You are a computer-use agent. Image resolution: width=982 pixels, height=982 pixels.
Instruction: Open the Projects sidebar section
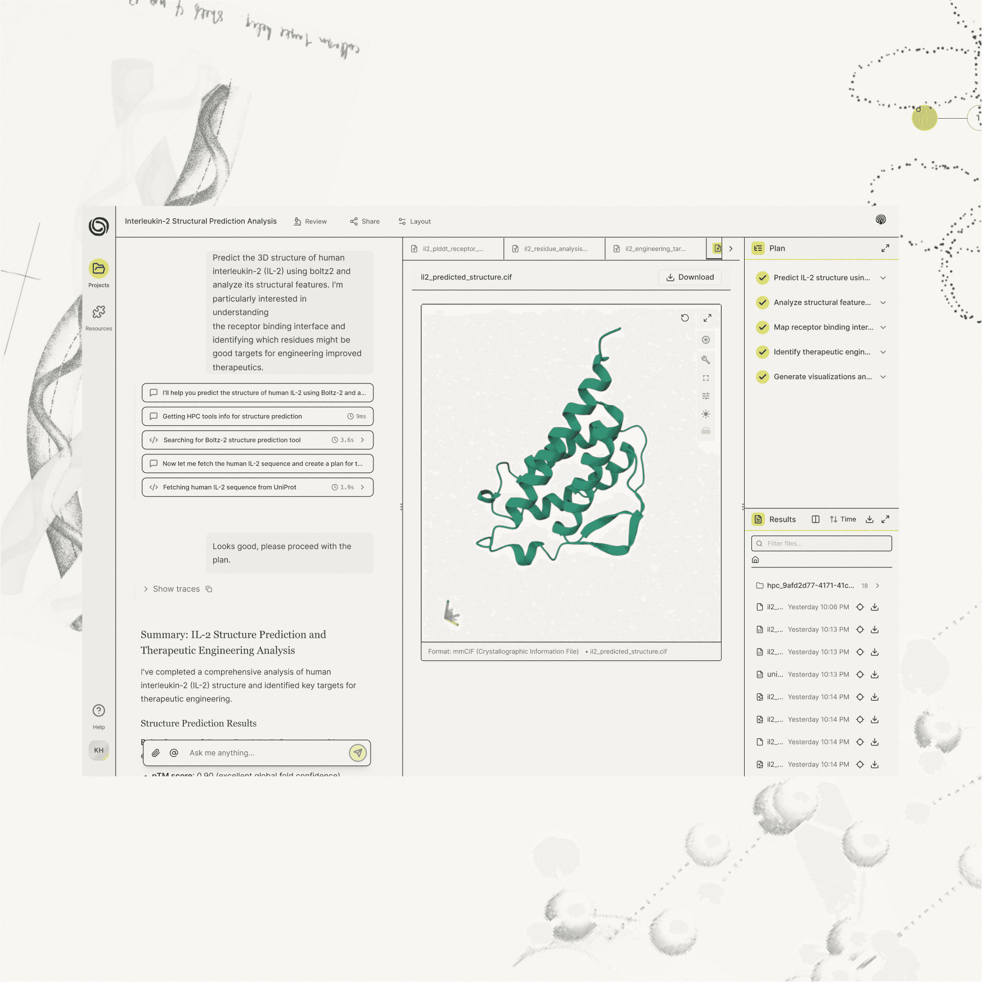(98, 273)
